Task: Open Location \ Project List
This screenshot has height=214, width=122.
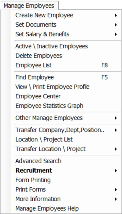Action: (x=66, y=140)
